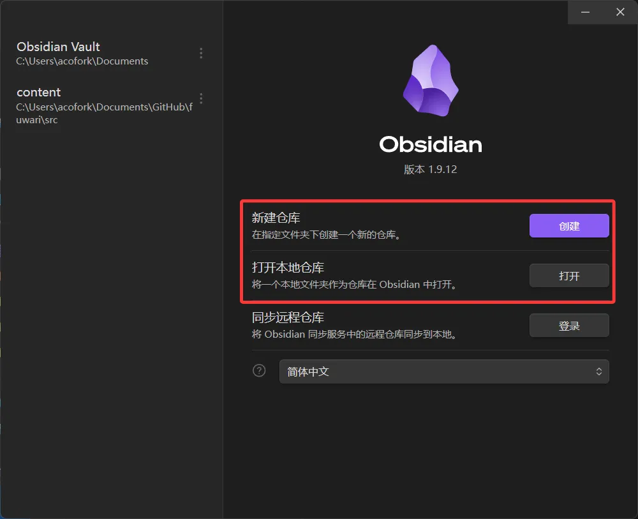This screenshot has height=519, width=638.
Task: Click the 打开本地仓库 heading
Action: click(x=288, y=267)
